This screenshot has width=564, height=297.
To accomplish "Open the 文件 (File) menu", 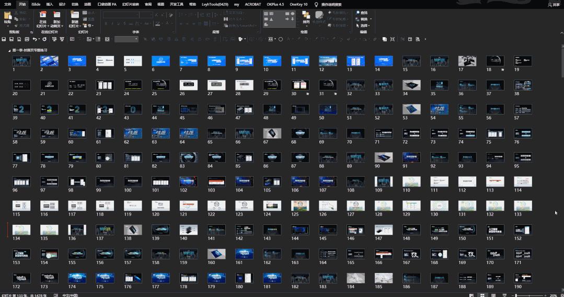I will point(7,4).
